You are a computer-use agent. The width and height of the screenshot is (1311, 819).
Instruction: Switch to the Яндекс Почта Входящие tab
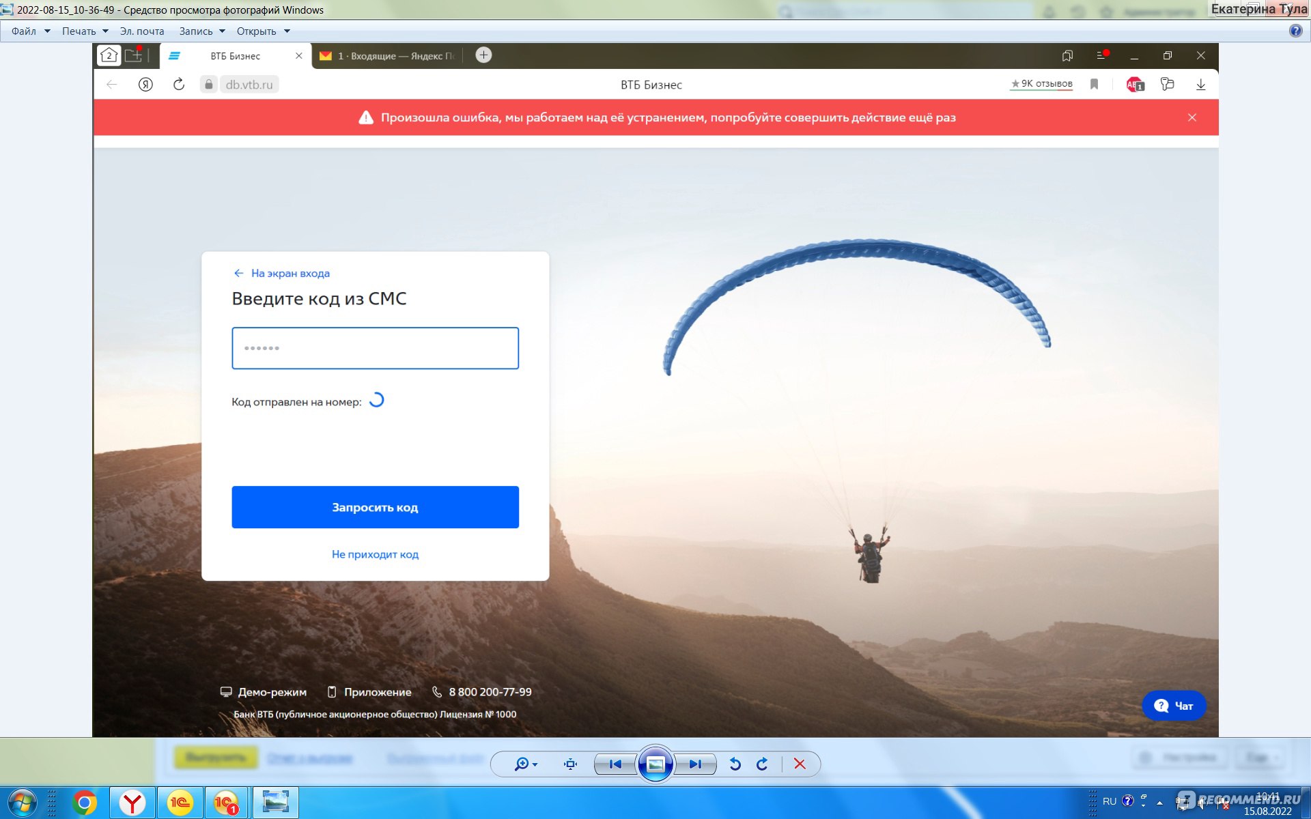(388, 56)
